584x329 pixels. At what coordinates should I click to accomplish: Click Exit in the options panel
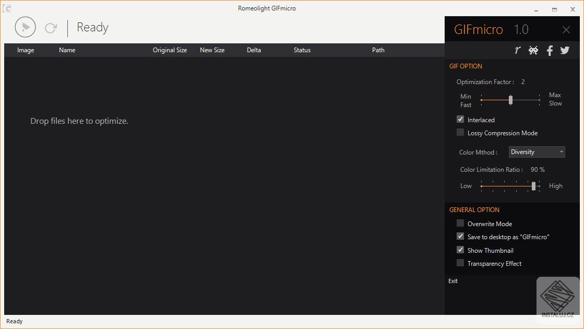tap(453, 281)
